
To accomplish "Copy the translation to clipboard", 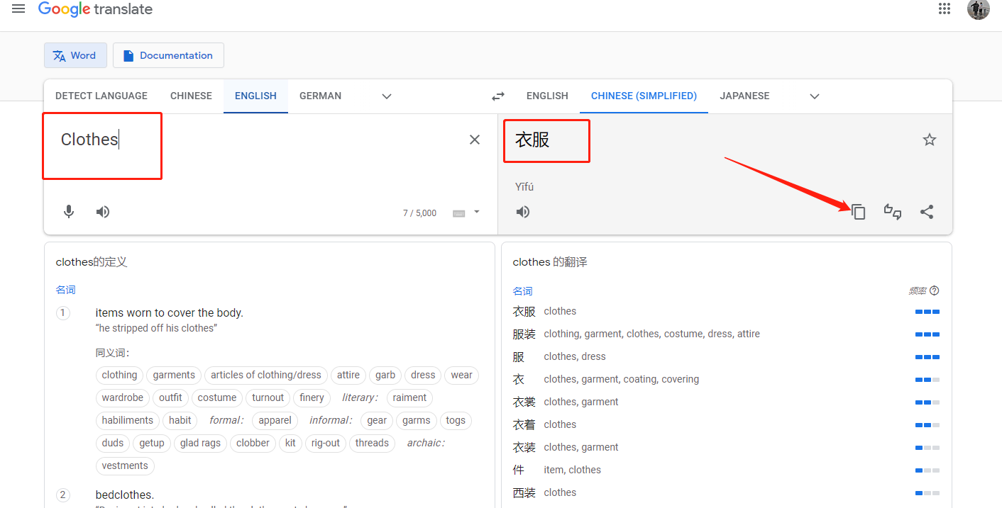I will click(859, 212).
